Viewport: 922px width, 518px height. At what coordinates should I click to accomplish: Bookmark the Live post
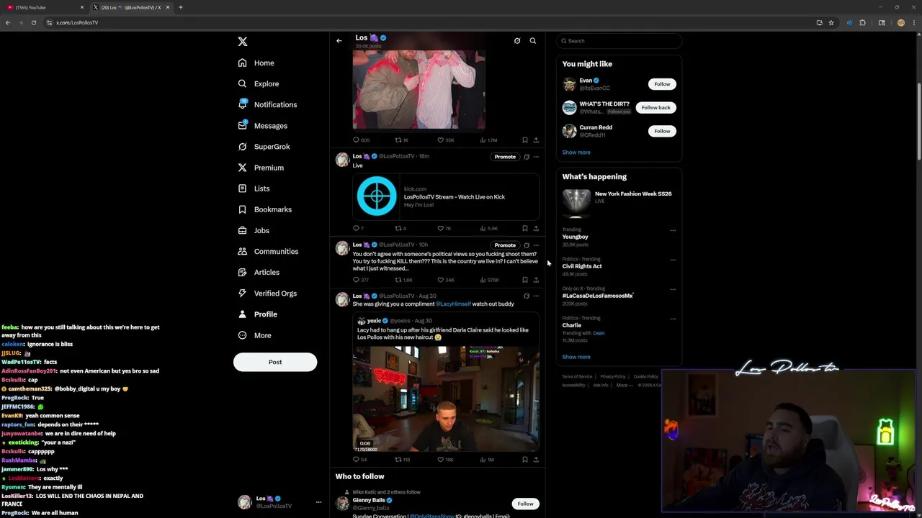[525, 229]
